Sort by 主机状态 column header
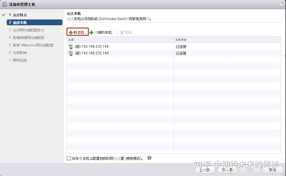 pyautogui.click(x=228, y=40)
